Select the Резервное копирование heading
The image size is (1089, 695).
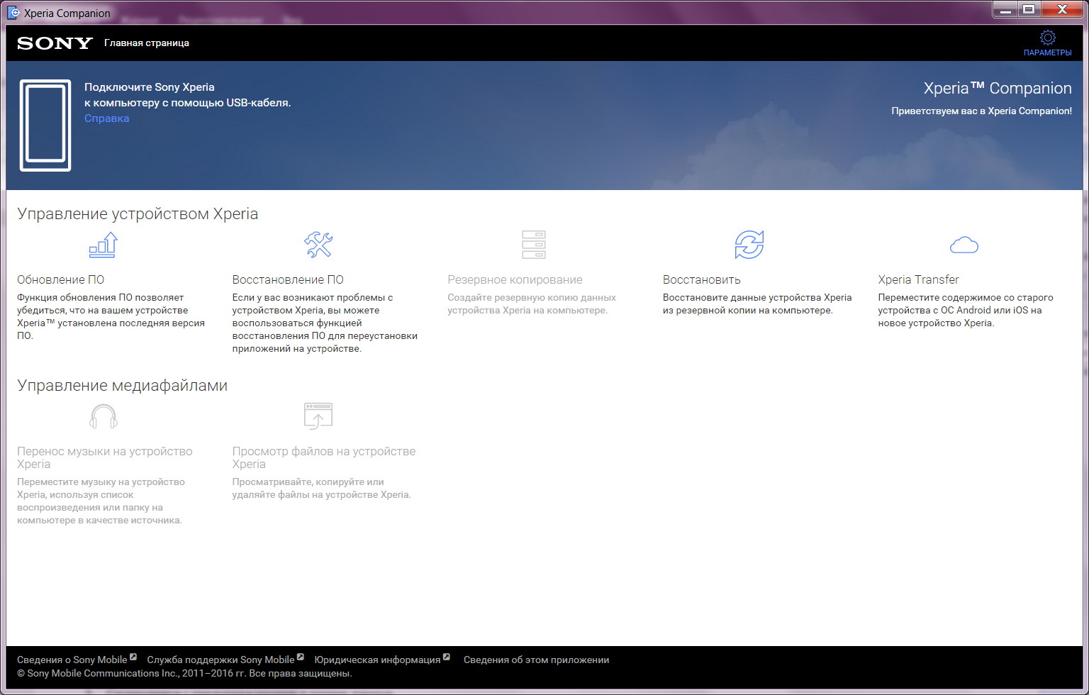point(515,279)
